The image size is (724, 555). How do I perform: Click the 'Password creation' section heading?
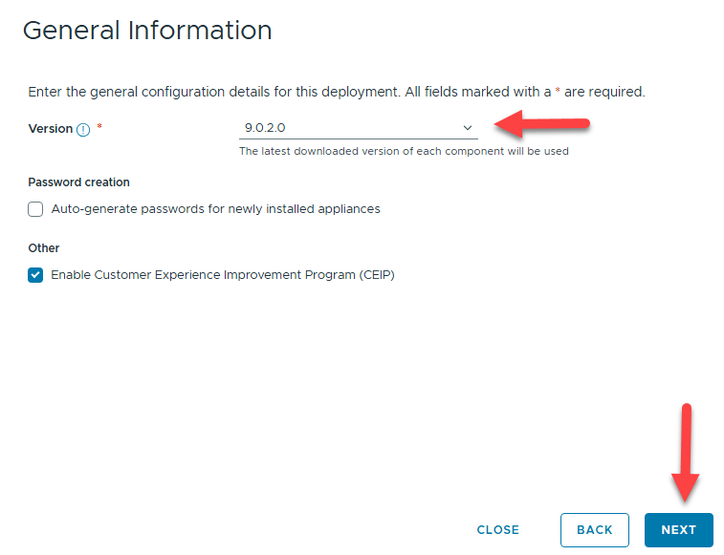tap(78, 182)
